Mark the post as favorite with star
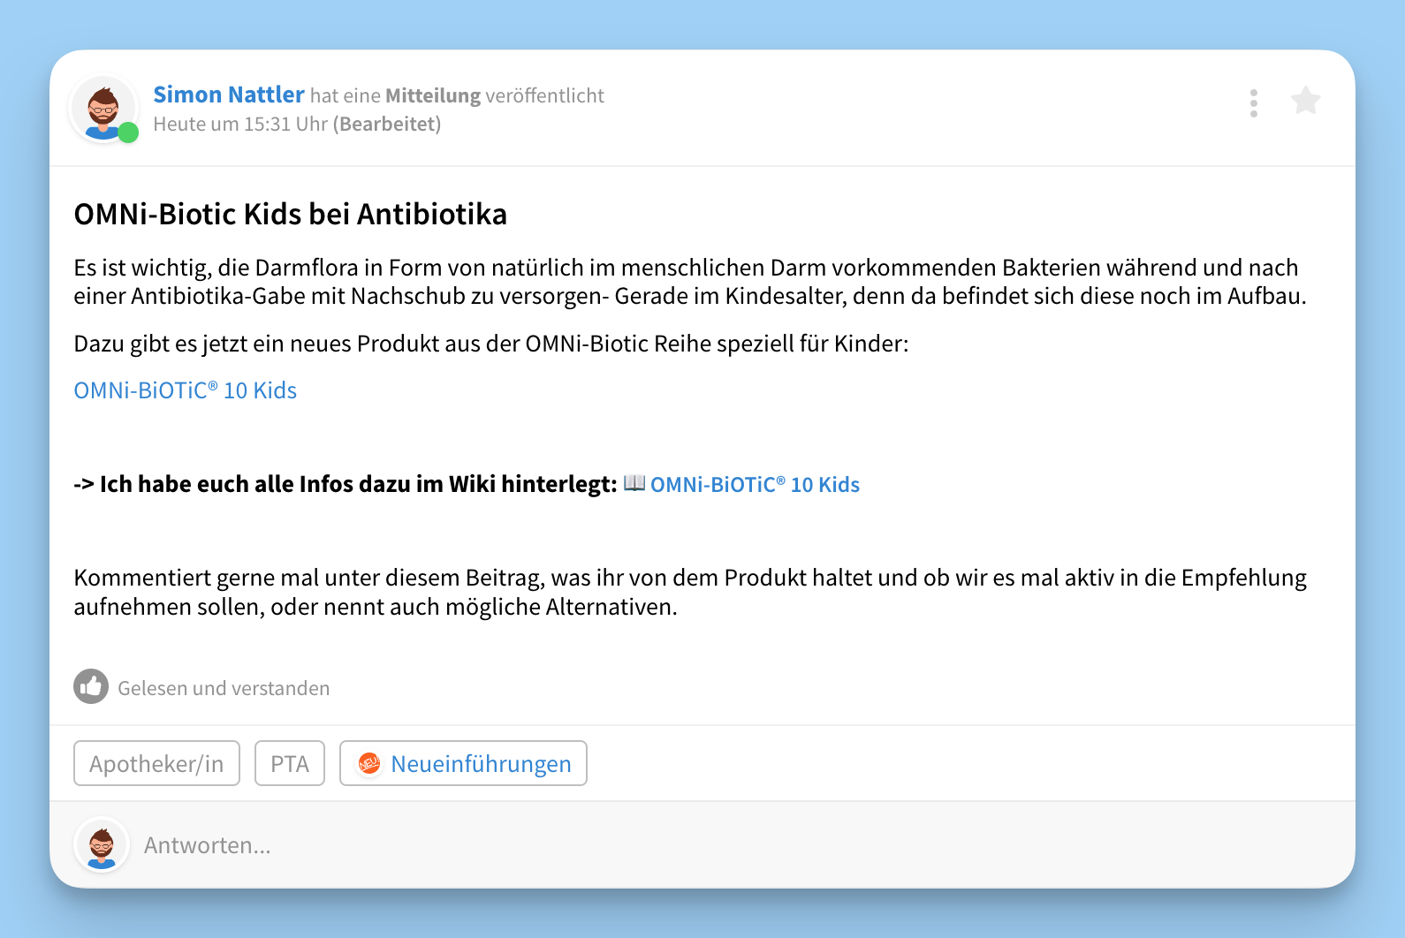 (1305, 102)
